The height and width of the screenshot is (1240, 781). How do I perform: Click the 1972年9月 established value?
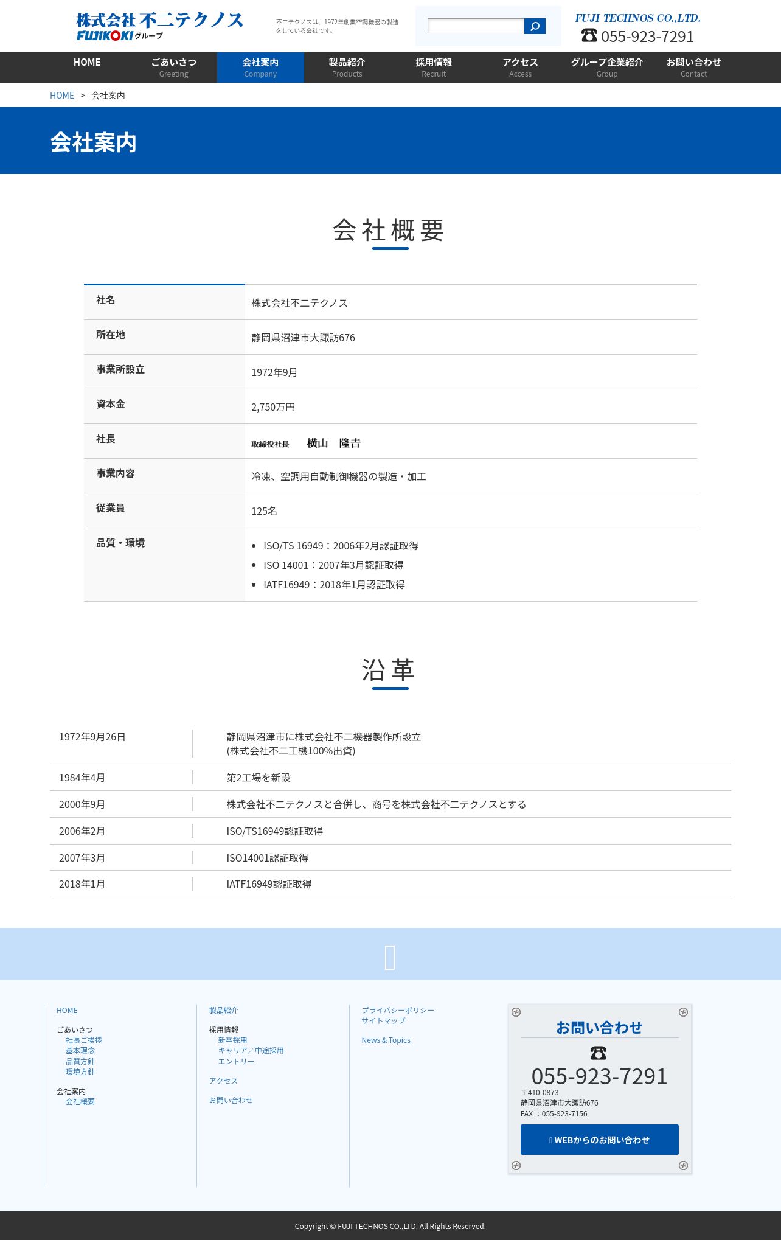(275, 372)
